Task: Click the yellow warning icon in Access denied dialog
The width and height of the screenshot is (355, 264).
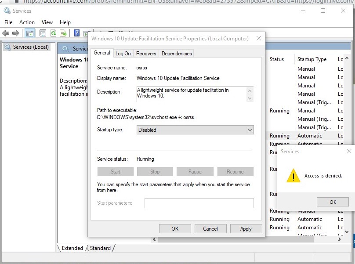Action: click(293, 175)
